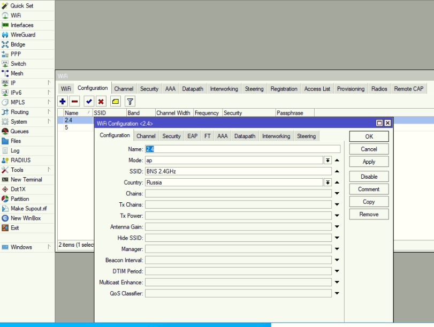Open the Provisioning tab
434x327 pixels.
pos(351,89)
